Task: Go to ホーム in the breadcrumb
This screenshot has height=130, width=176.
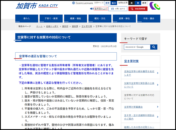Action: coord(39,26)
